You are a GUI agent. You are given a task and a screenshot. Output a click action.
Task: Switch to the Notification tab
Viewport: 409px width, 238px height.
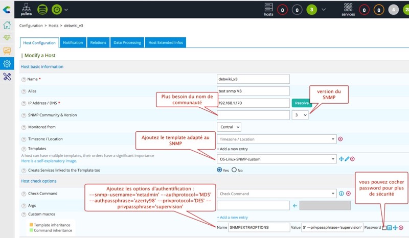click(x=73, y=42)
